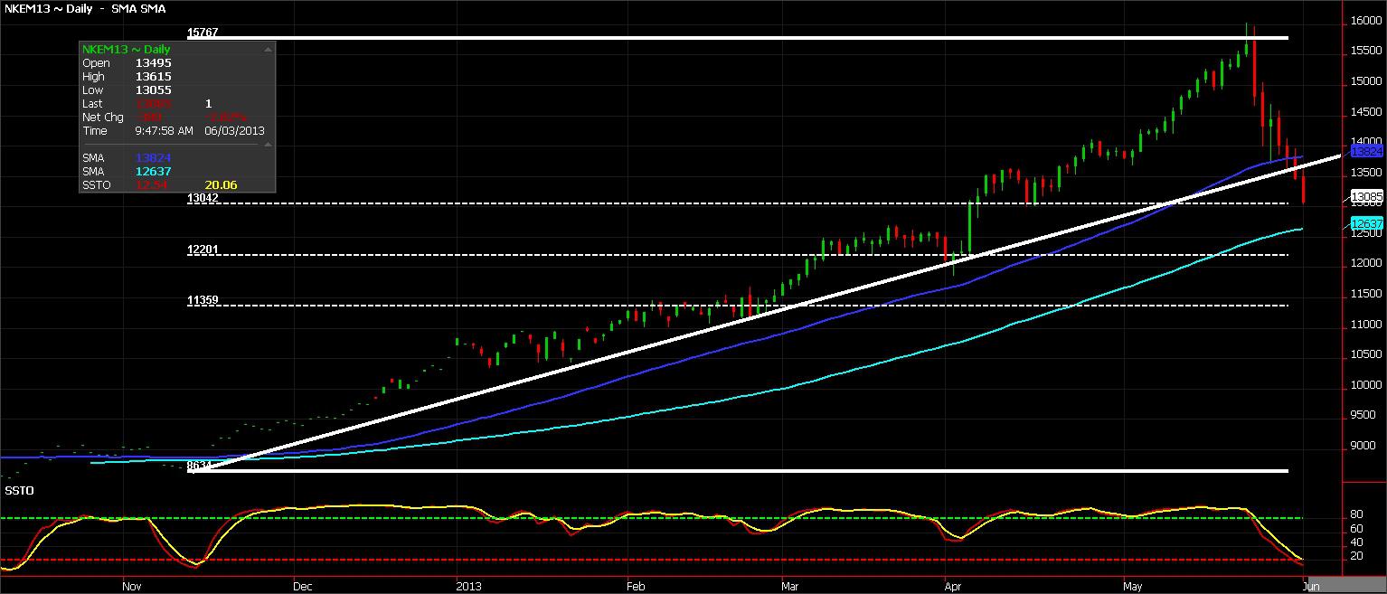Click the 2013 label on time axis
Screen dimensions: 1387x594
point(469,585)
